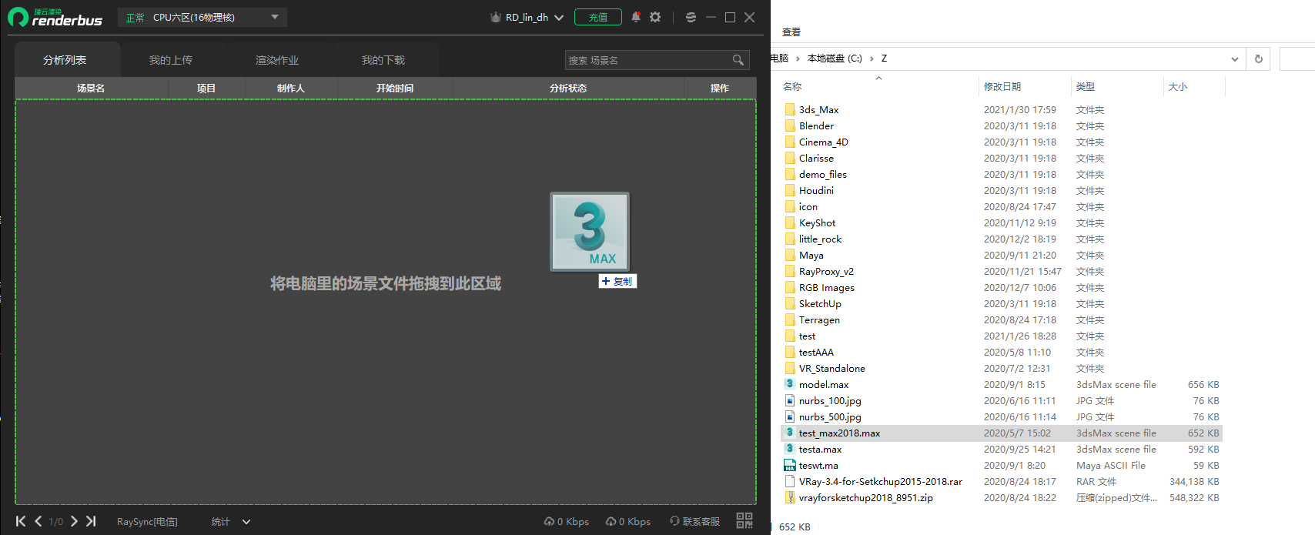The height and width of the screenshot is (535, 1315).
Task: Open the 查看 ribbon tab in Explorer
Action: pyautogui.click(x=791, y=32)
